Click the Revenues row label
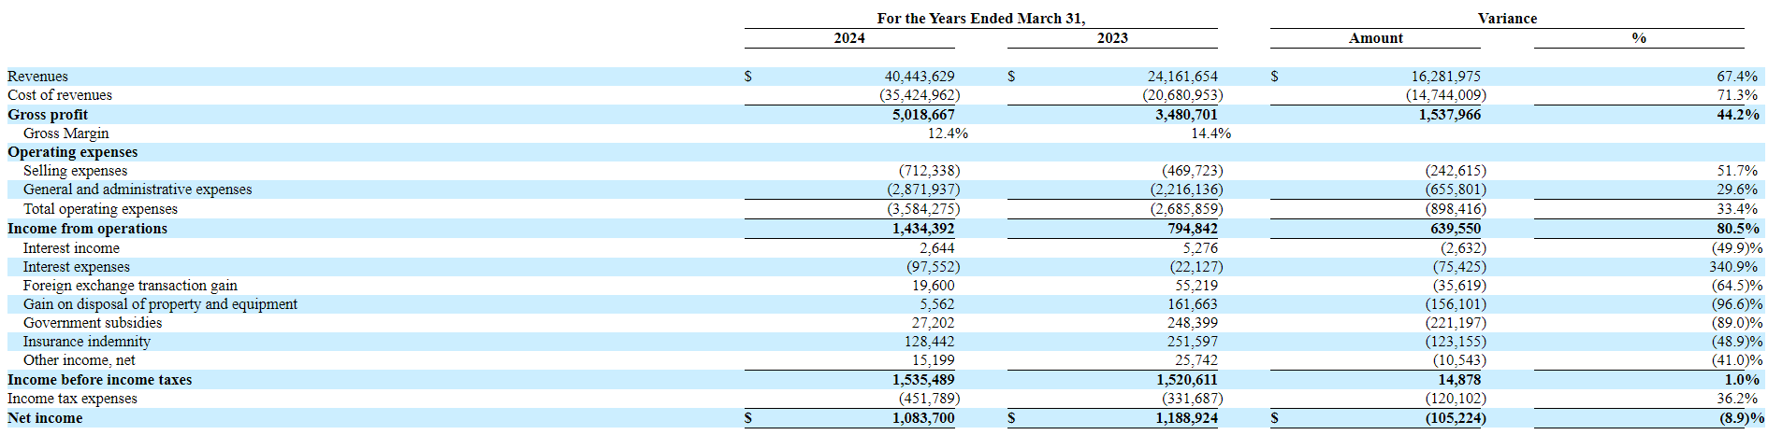Image resolution: width=1768 pixels, height=435 pixels. coord(37,77)
